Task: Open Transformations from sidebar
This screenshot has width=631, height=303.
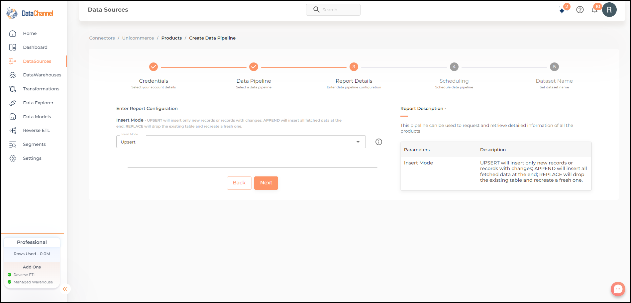Action: point(41,89)
